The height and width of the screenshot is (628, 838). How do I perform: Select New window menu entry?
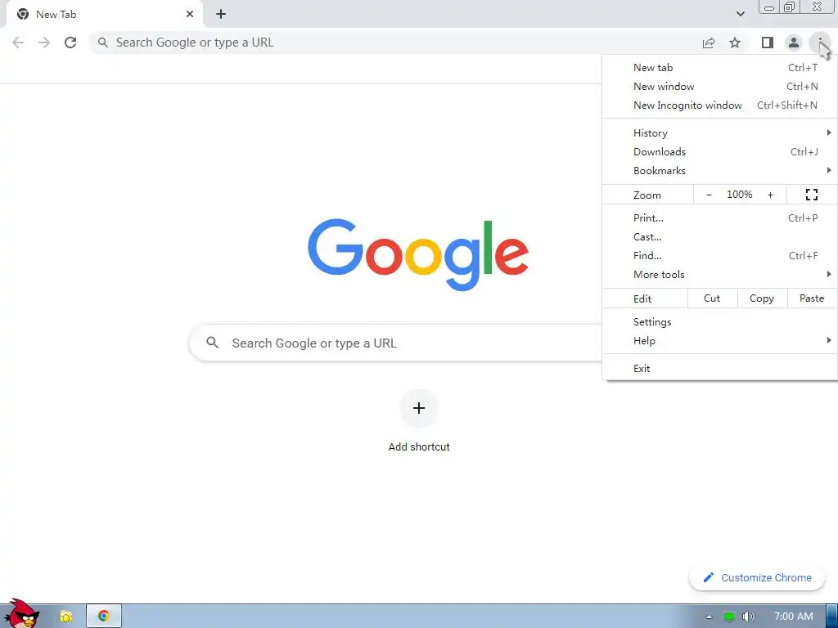point(720,87)
